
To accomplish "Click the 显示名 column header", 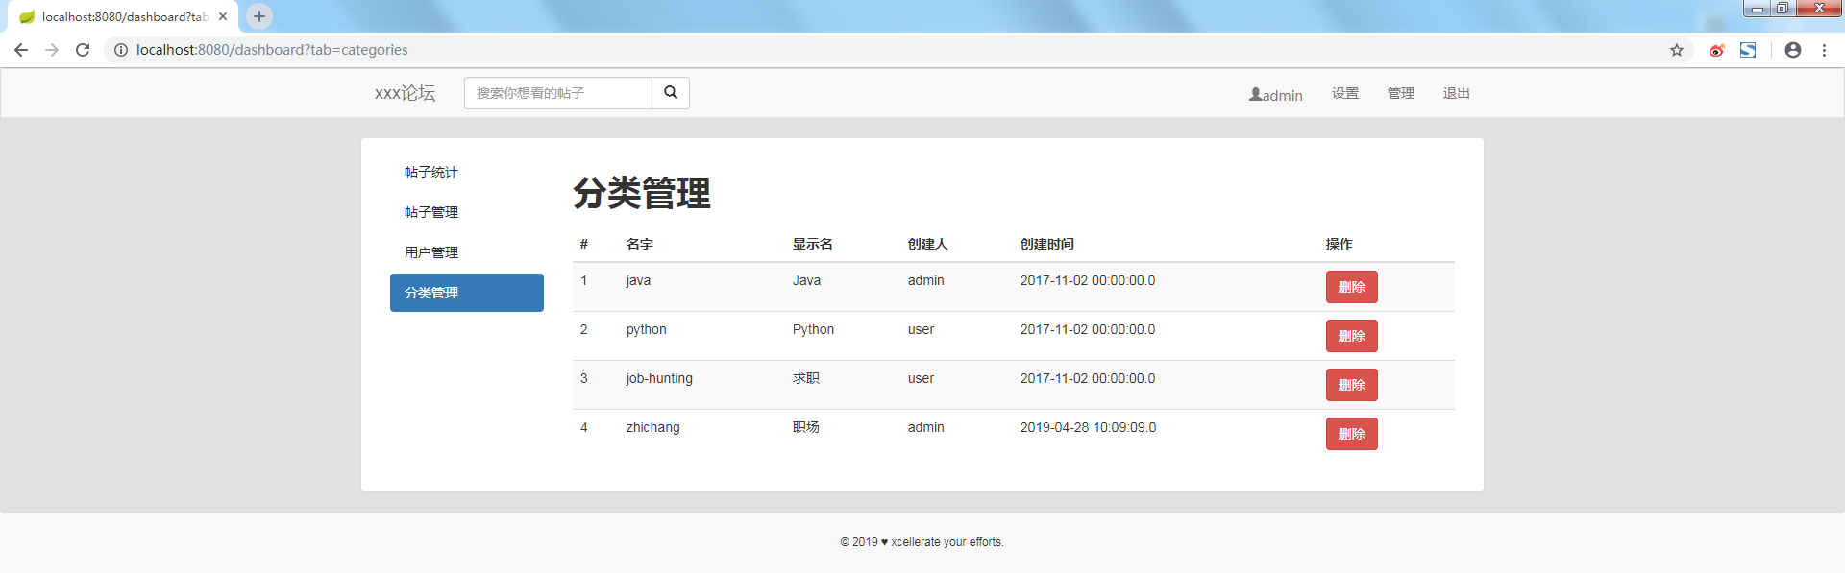I will coord(813,244).
